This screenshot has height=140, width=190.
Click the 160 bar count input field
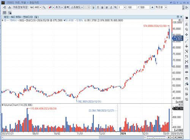pos(132,7)
